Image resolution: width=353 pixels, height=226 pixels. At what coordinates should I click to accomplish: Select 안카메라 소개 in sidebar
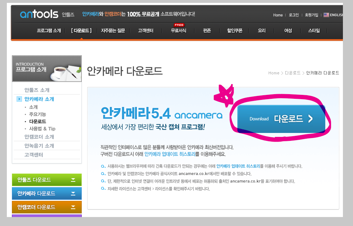[39, 99]
